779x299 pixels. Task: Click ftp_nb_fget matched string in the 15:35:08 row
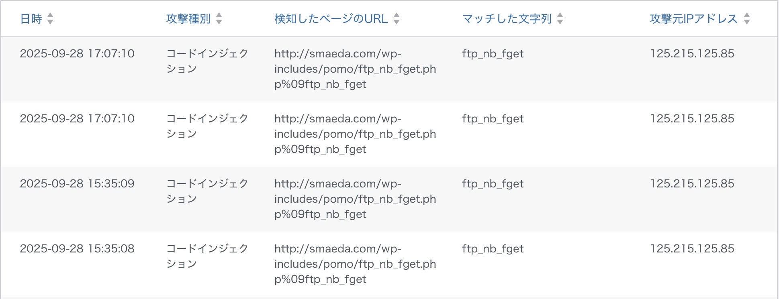point(493,249)
